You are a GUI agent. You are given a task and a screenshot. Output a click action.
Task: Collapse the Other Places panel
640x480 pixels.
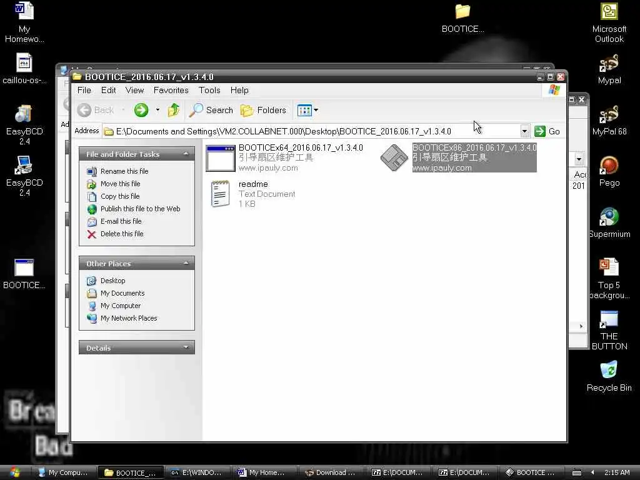point(186,263)
